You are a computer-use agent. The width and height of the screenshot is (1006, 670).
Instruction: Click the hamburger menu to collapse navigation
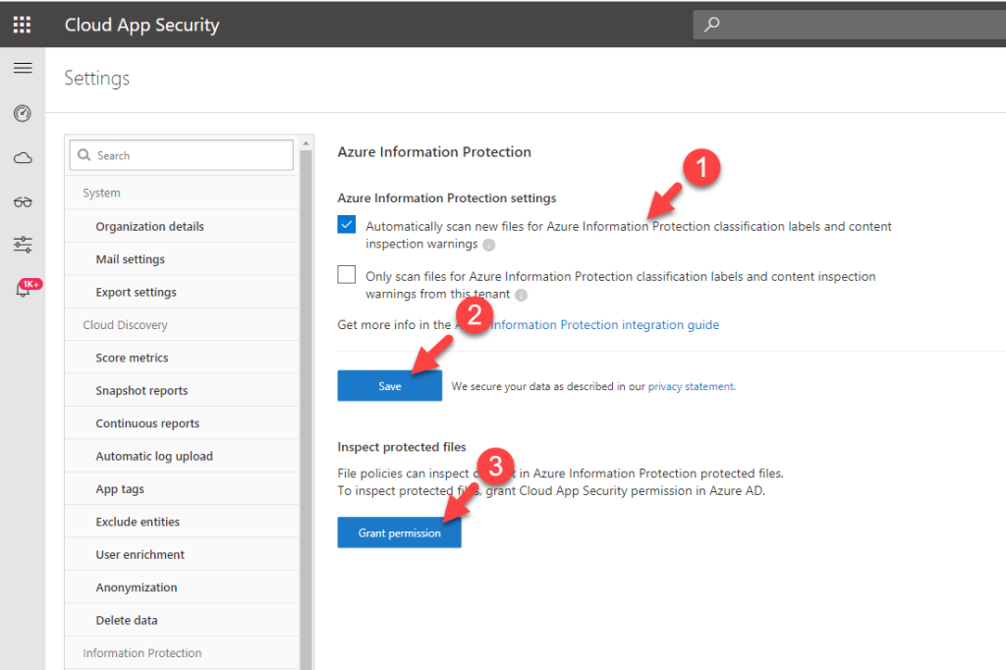(23, 68)
